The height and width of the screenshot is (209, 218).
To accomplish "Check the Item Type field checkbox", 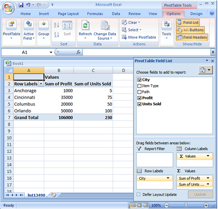I will click(x=139, y=86).
